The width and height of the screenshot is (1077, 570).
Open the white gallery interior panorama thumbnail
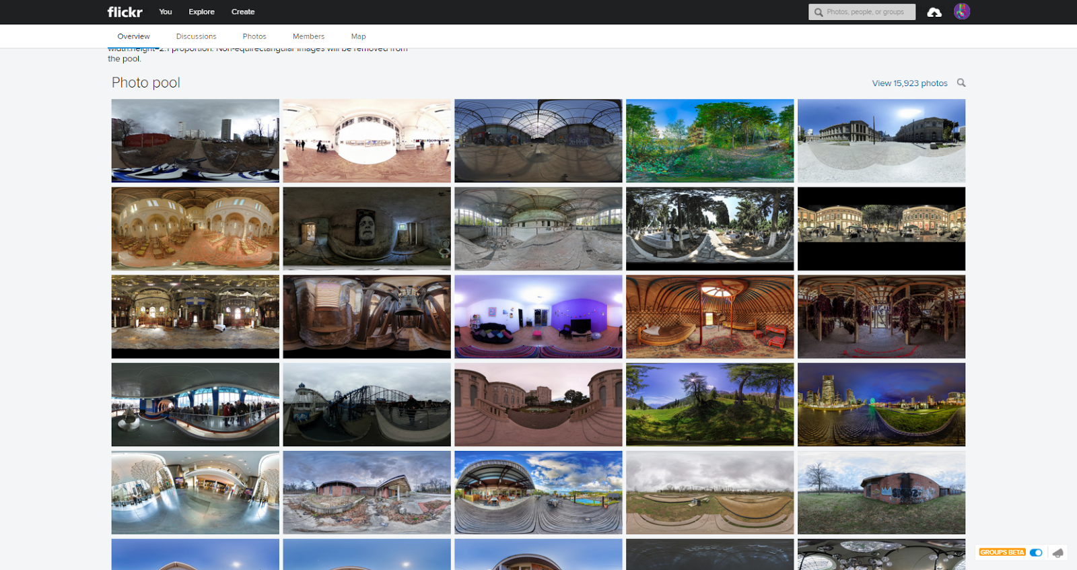367,141
